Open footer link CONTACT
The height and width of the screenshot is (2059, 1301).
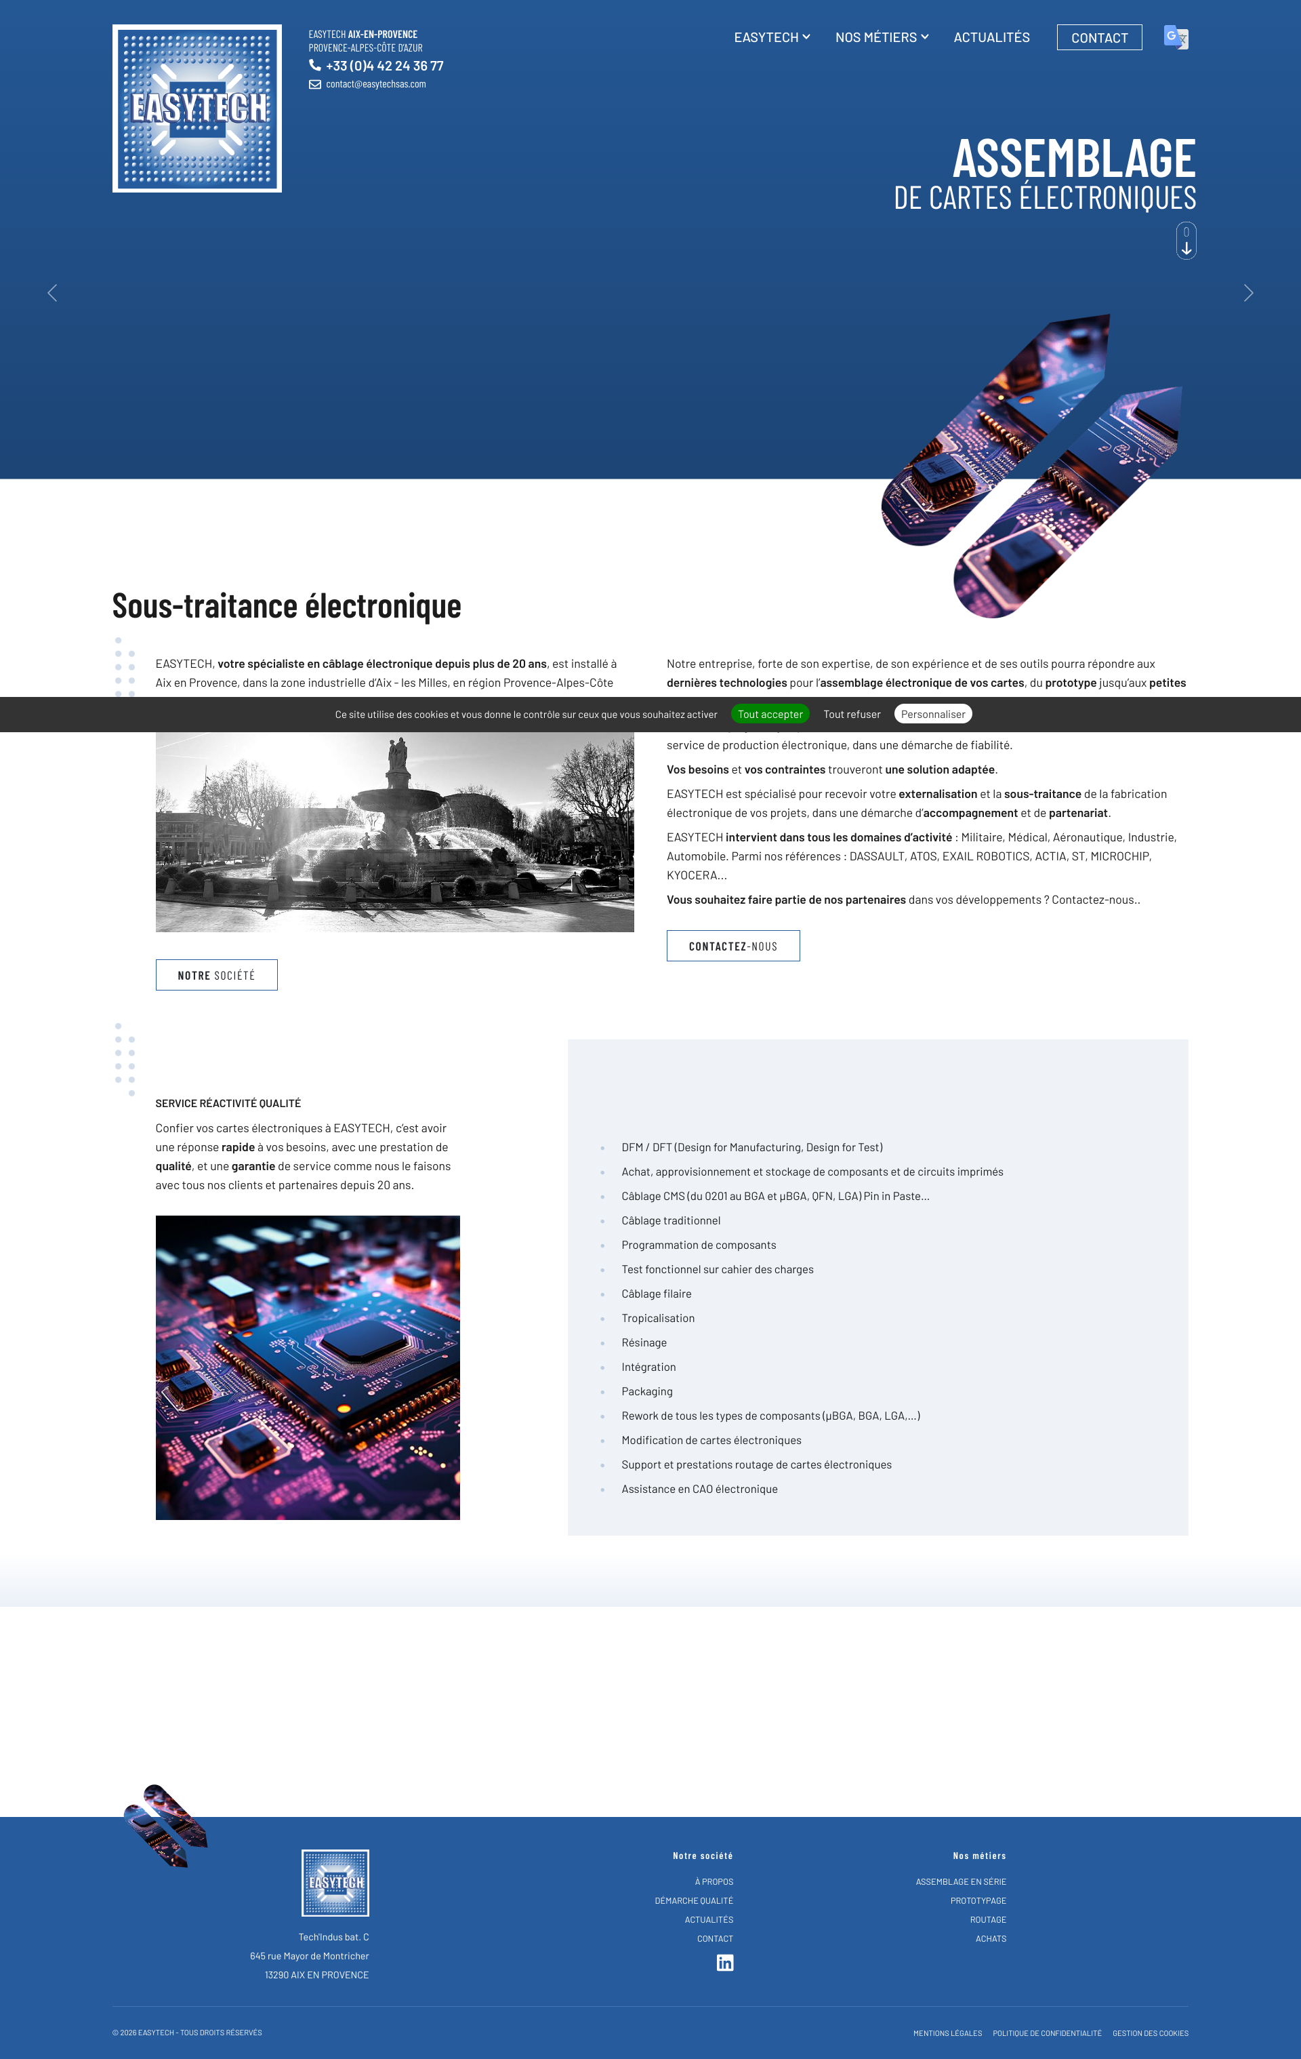pyautogui.click(x=715, y=1938)
